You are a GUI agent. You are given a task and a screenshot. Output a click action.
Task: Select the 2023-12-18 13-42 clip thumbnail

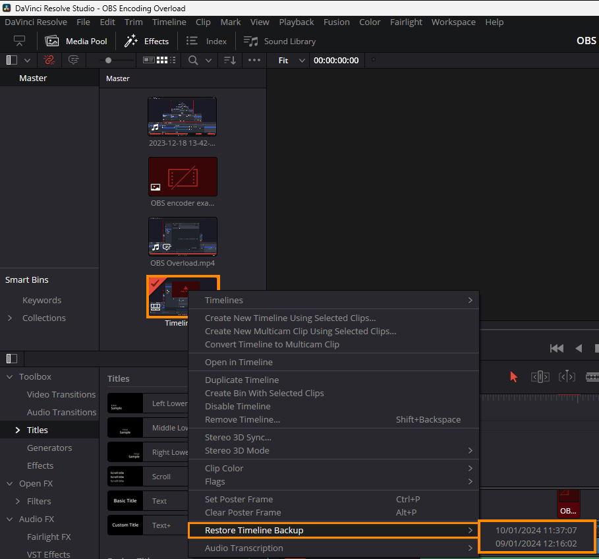[x=183, y=117]
